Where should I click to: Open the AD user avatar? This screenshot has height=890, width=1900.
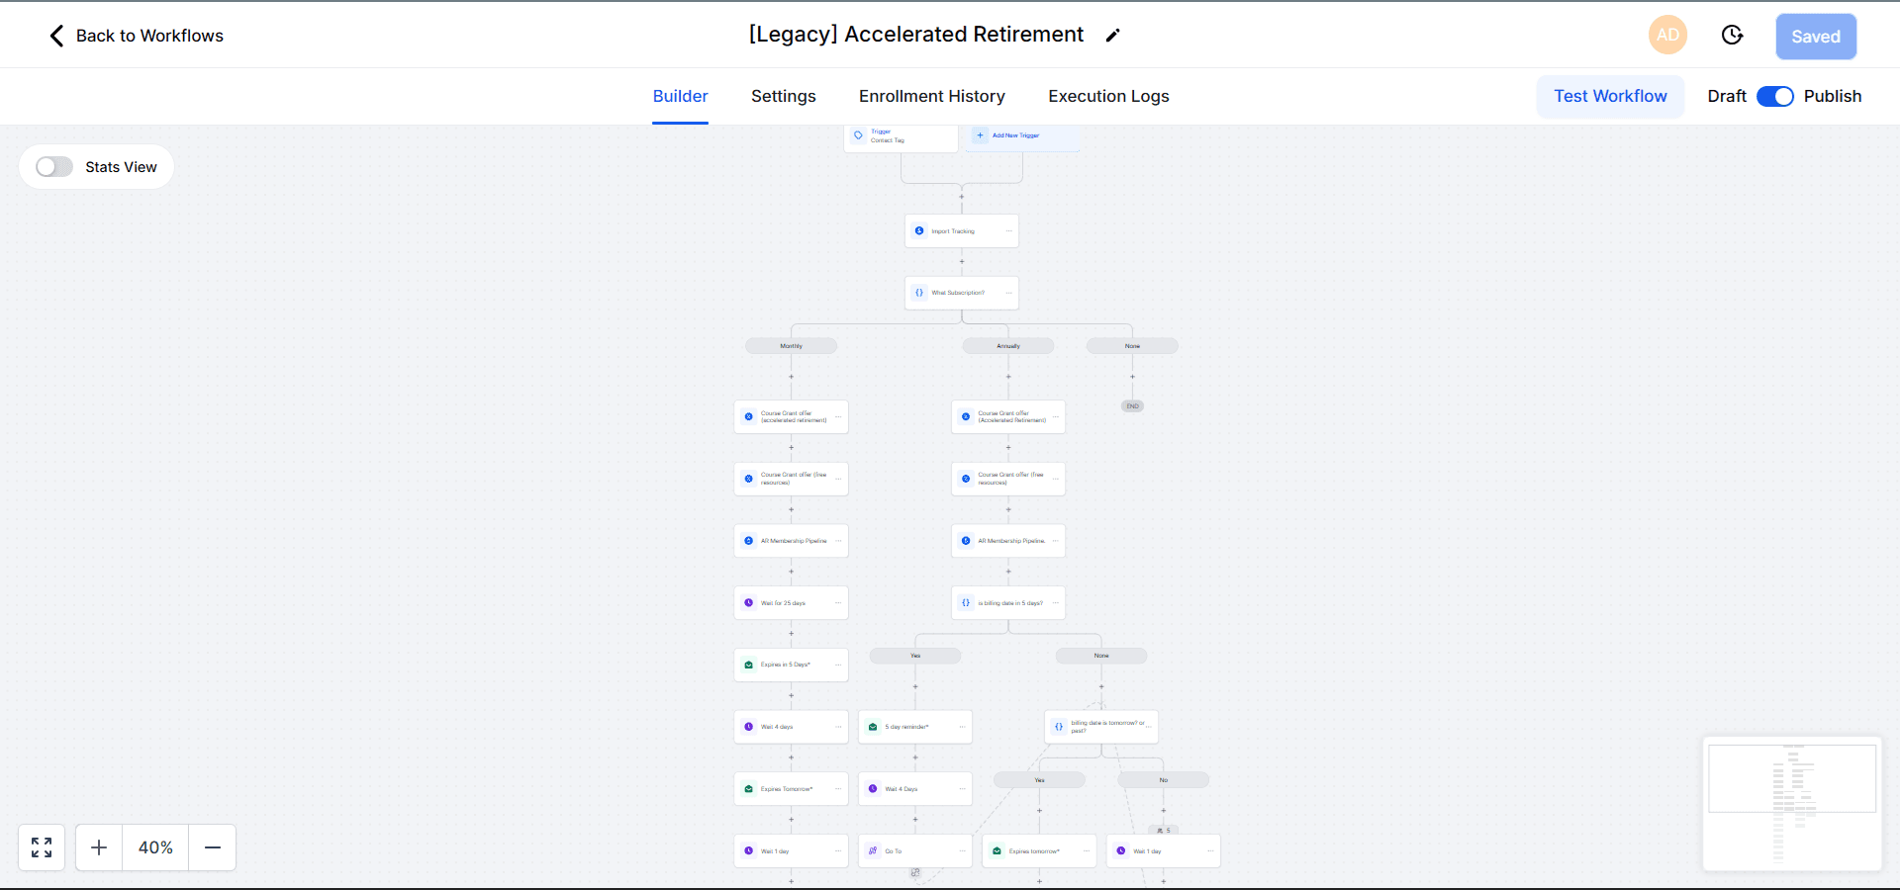click(1667, 36)
